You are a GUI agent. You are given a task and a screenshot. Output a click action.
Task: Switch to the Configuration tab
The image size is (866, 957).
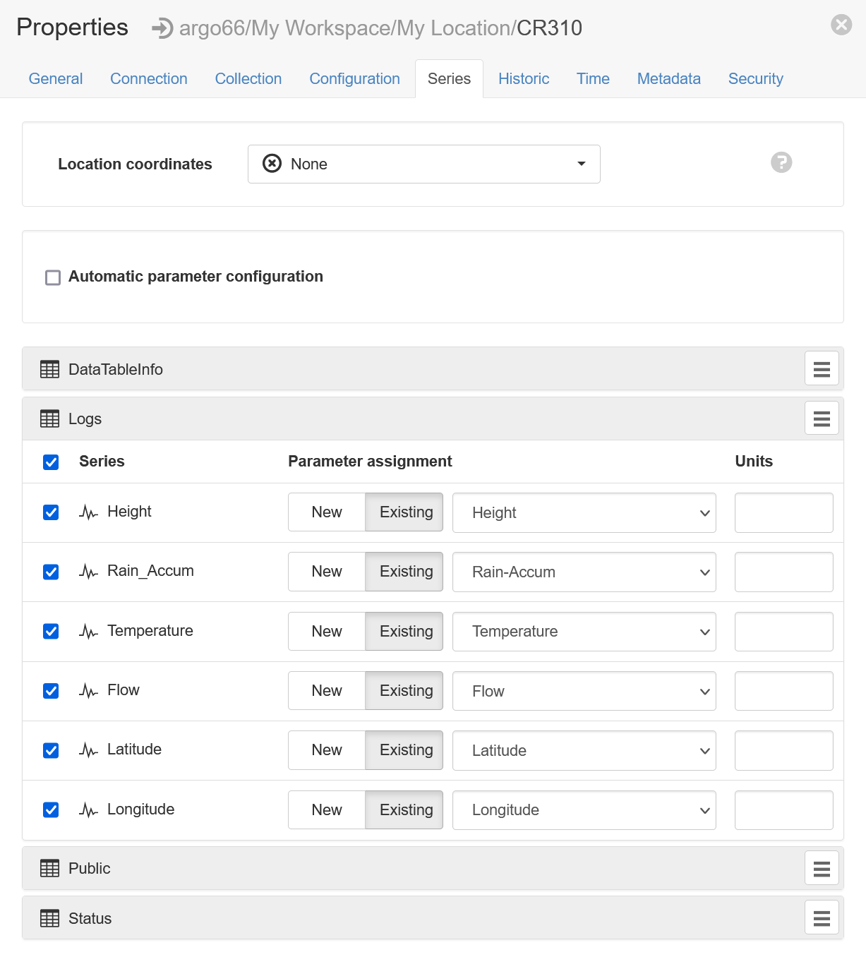click(x=355, y=78)
